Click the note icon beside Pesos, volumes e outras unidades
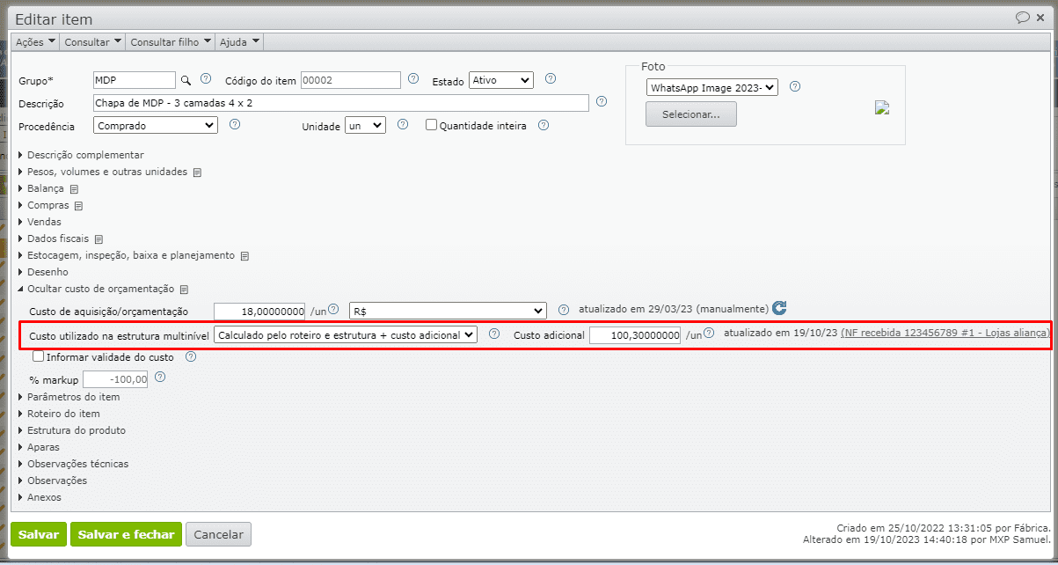This screenshot has width=1058, height=565. 197,172
